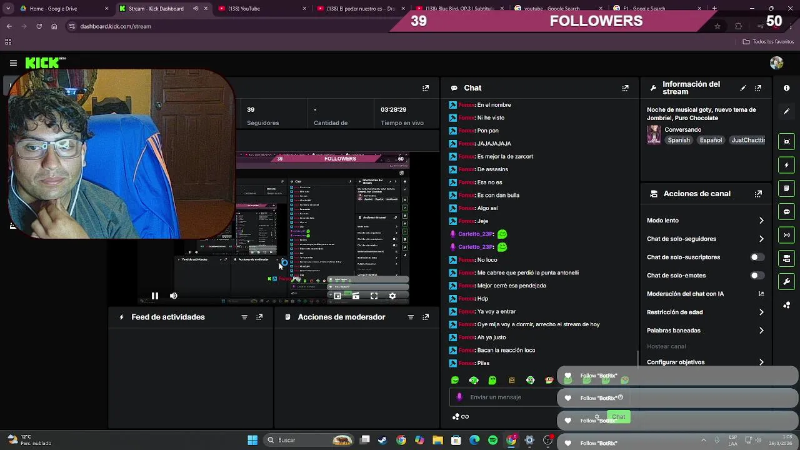This screenshot has width=800, height=450.
Task: Click the info circle icon in right sidebar
Action: pyautogui.click(x=786, y=88)
